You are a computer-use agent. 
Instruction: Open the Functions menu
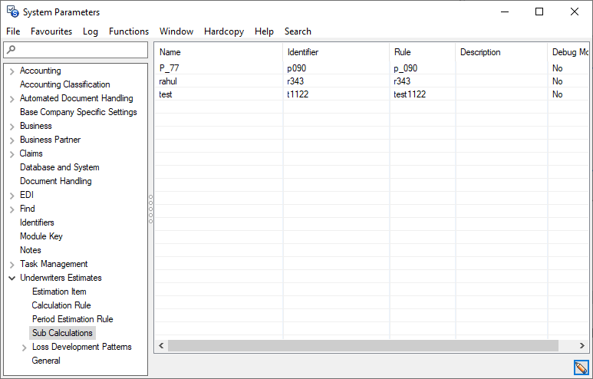point(129,31)
